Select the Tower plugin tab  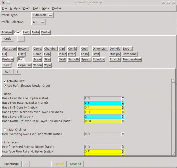pyautogui.click(x=6, y=65)
